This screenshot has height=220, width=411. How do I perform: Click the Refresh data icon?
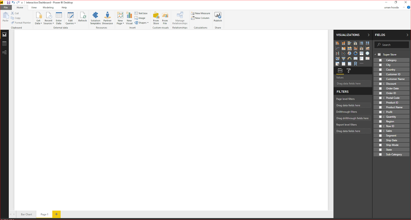[x=82, y=17]
